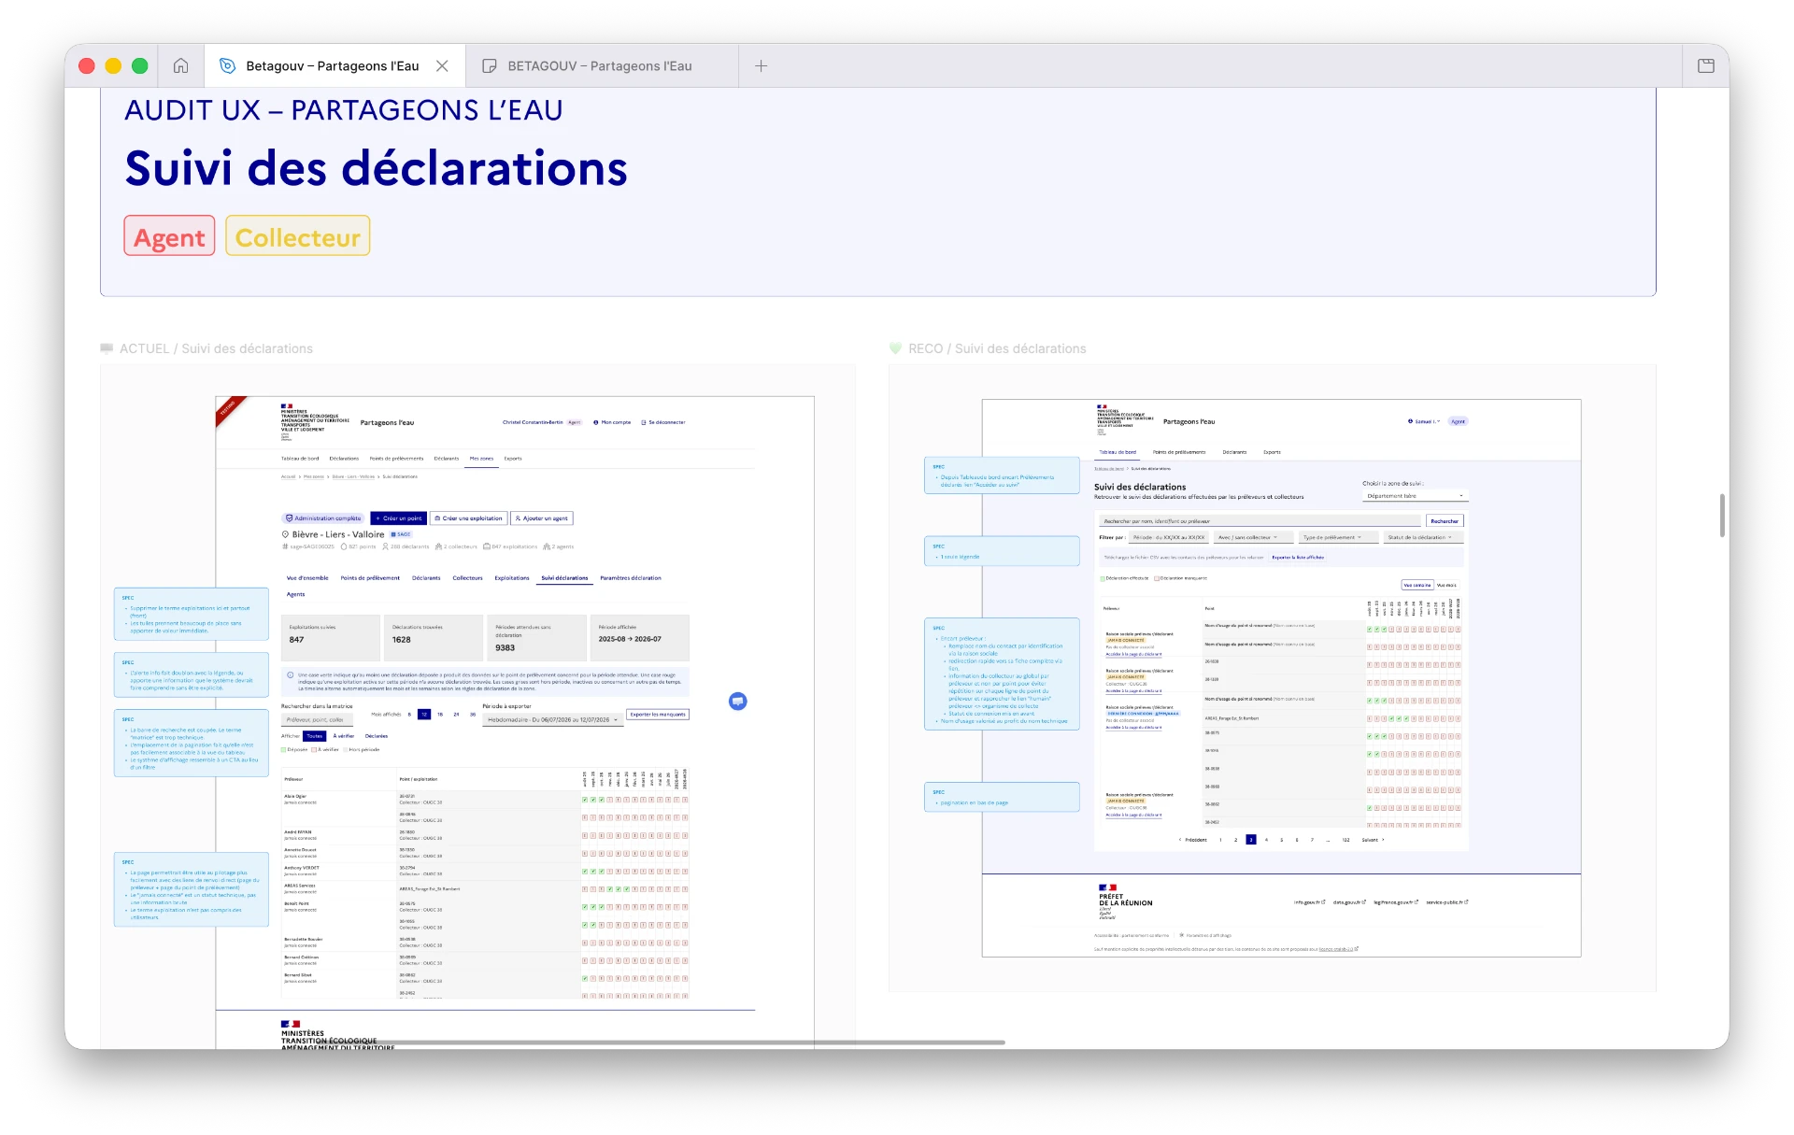
Task: Click the search-by-name field in RECO mockup
Action: (1260, 521)
